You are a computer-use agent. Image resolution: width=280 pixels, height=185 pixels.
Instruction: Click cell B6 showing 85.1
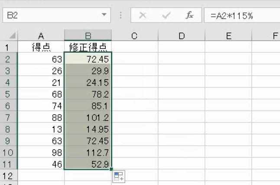coord(88,105)
